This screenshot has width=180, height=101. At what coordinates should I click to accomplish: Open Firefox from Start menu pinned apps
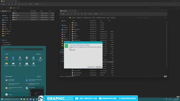click(6, 58)
